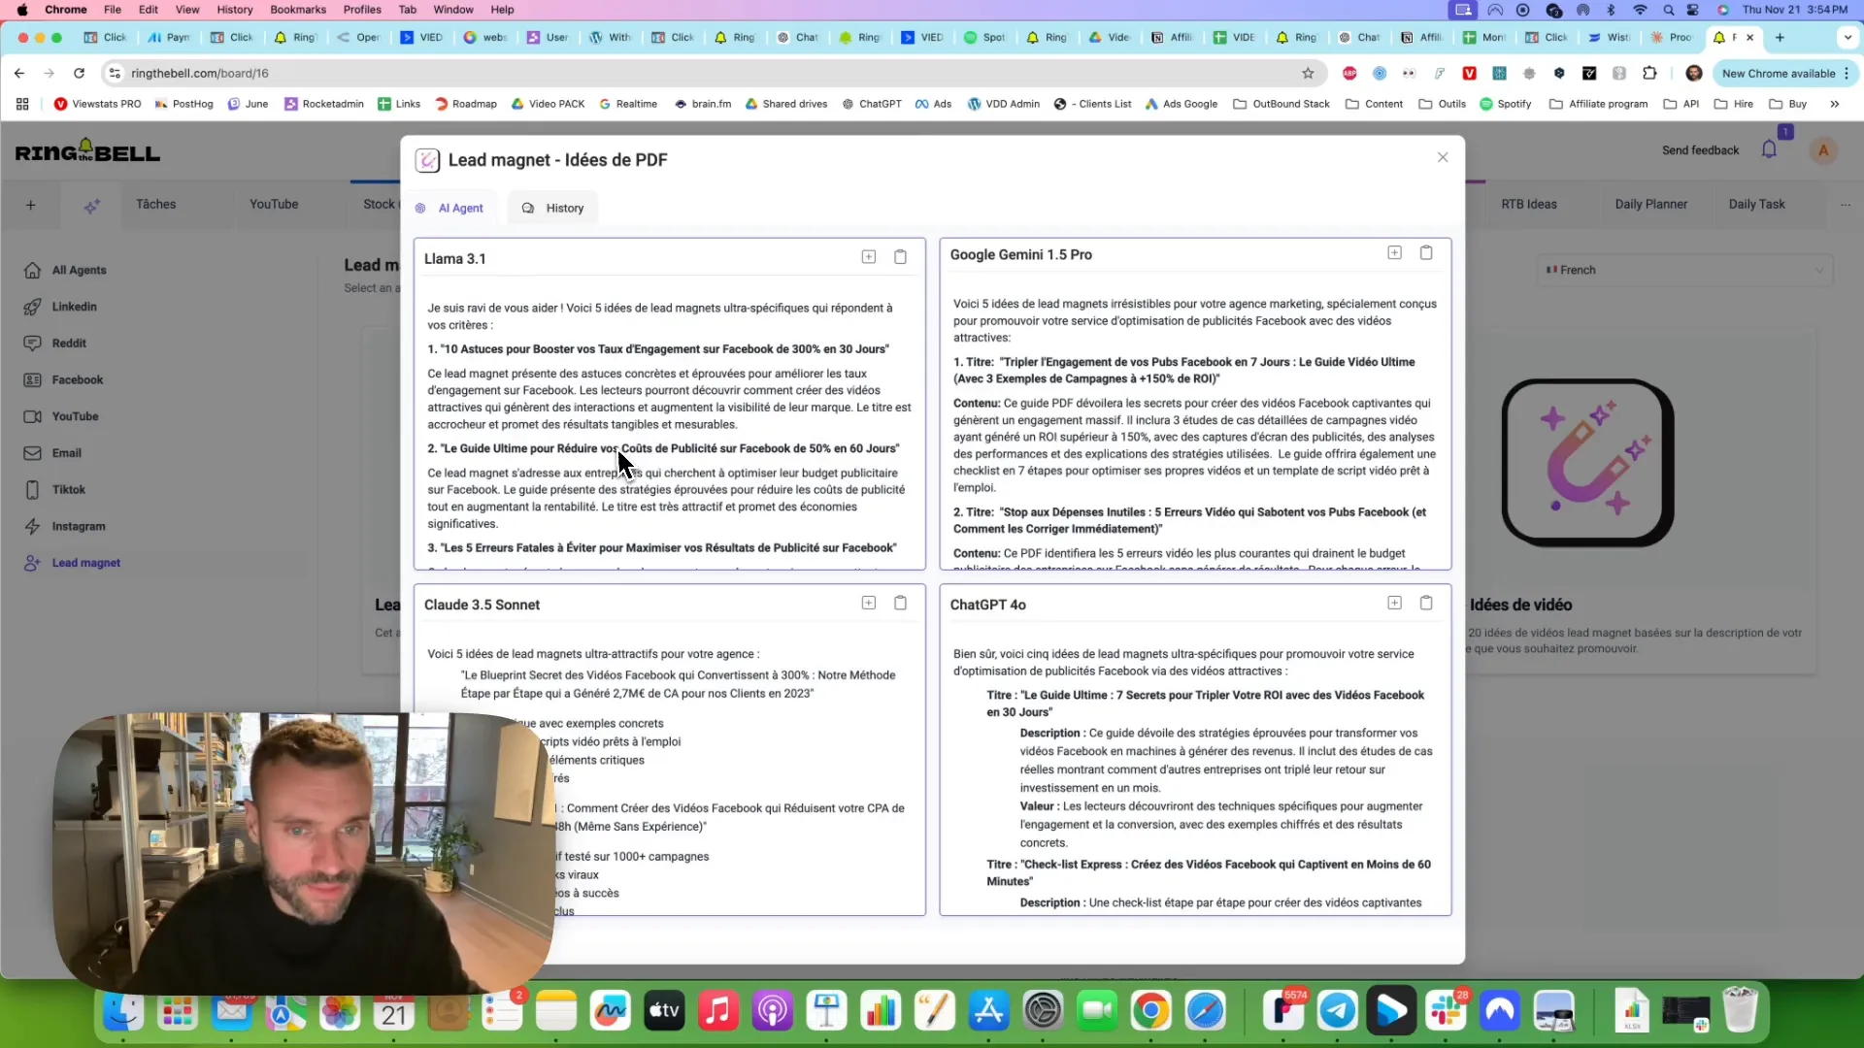1864x1048 pixels.
Task: Open a new browser tab
Action: tap(1780, 37)
